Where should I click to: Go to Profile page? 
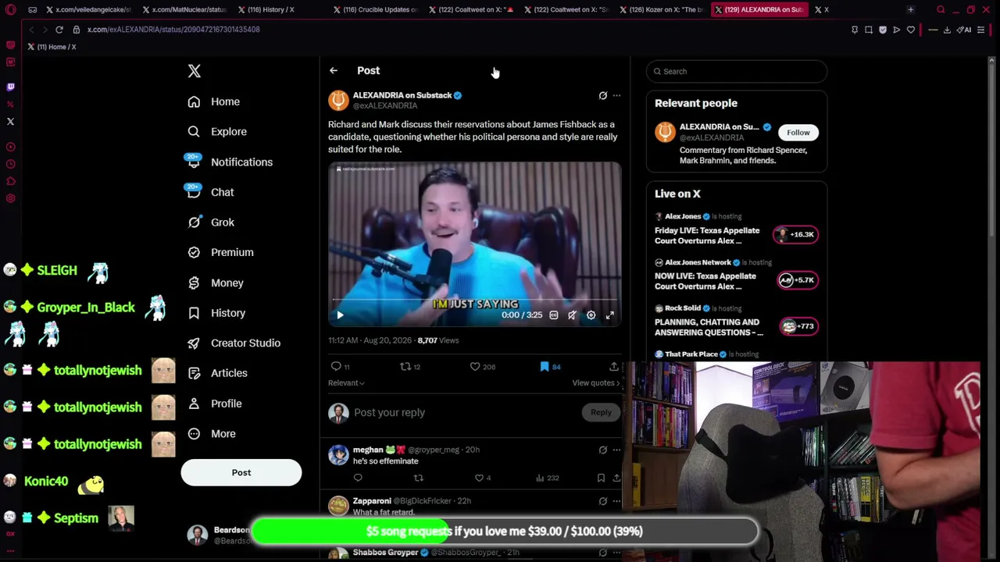pyautogui.click(x=214, y=404)
